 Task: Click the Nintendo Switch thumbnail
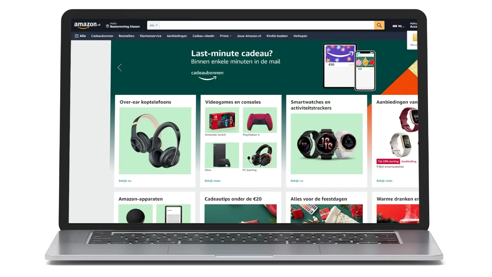[222, 120]
